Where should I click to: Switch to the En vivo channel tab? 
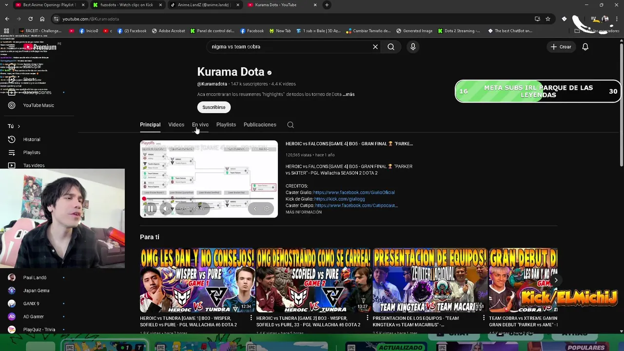200,125
